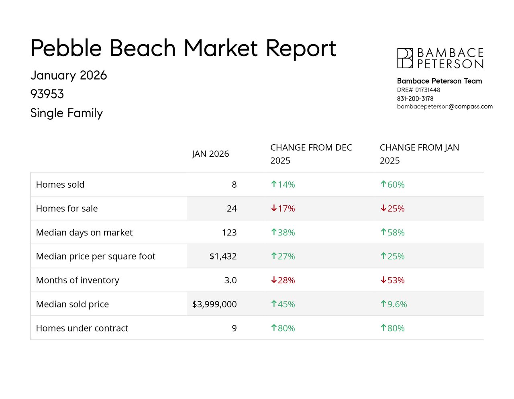
Task: Click the Homes under contract row label
Action: click(x=82, y=328)
